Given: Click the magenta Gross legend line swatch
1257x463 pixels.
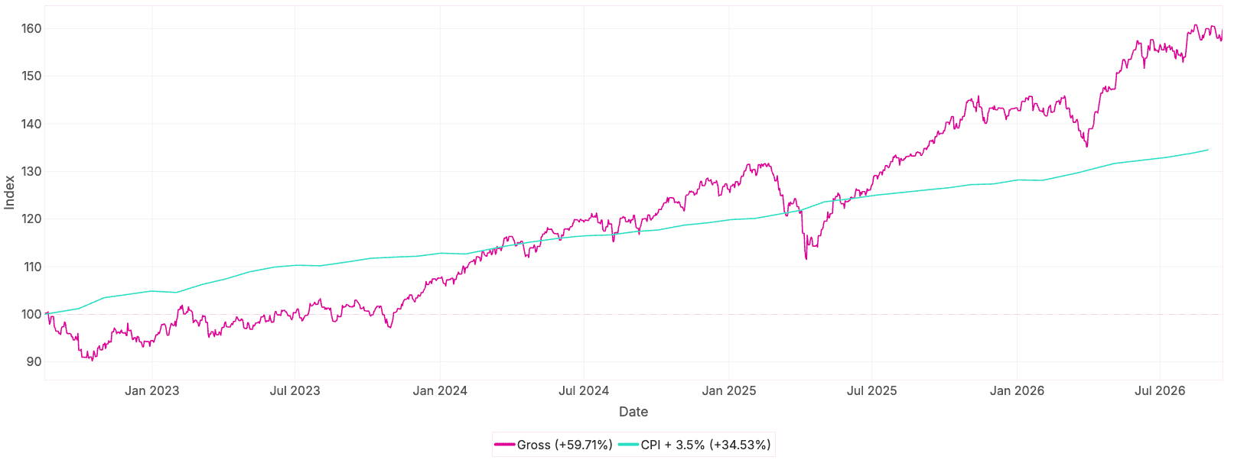Looking at the screenshot, I should (505, 445).
